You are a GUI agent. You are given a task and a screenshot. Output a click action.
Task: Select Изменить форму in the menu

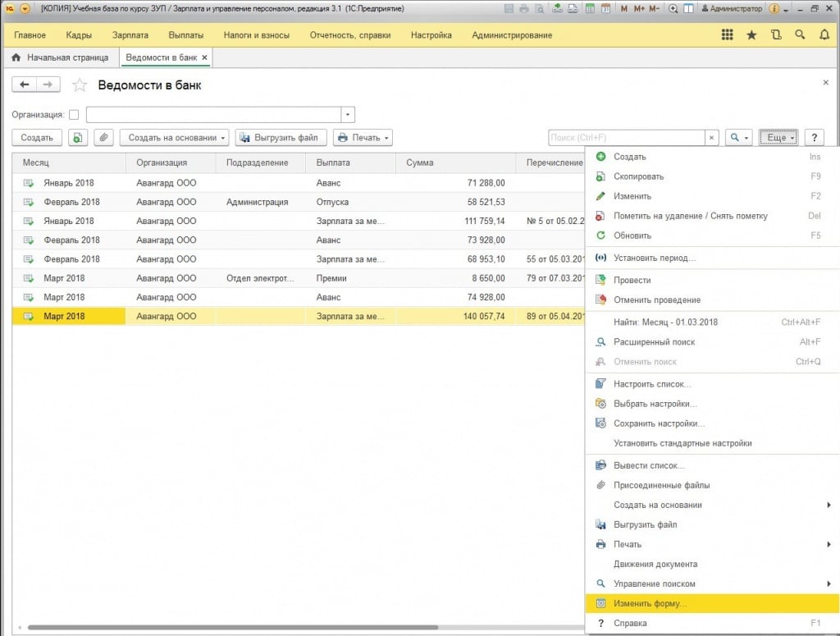(x=650, y=603)
